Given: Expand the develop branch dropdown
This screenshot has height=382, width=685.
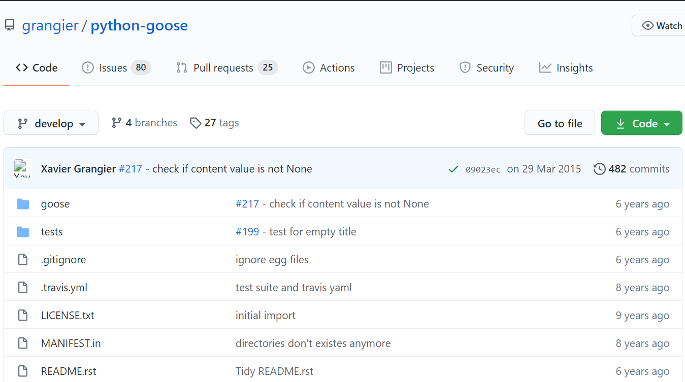Looking at the screenshot, I should pos(51,123).
